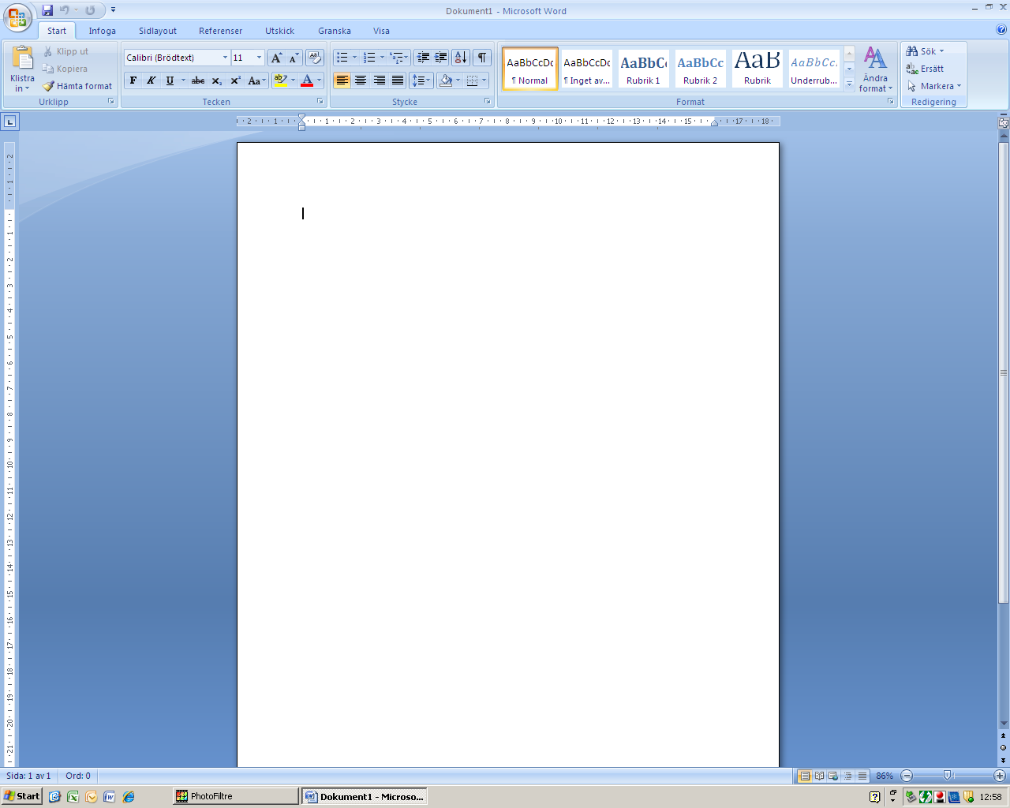Toggle show paragraph marks ¶
The image size is (1010, 808).
482,58
